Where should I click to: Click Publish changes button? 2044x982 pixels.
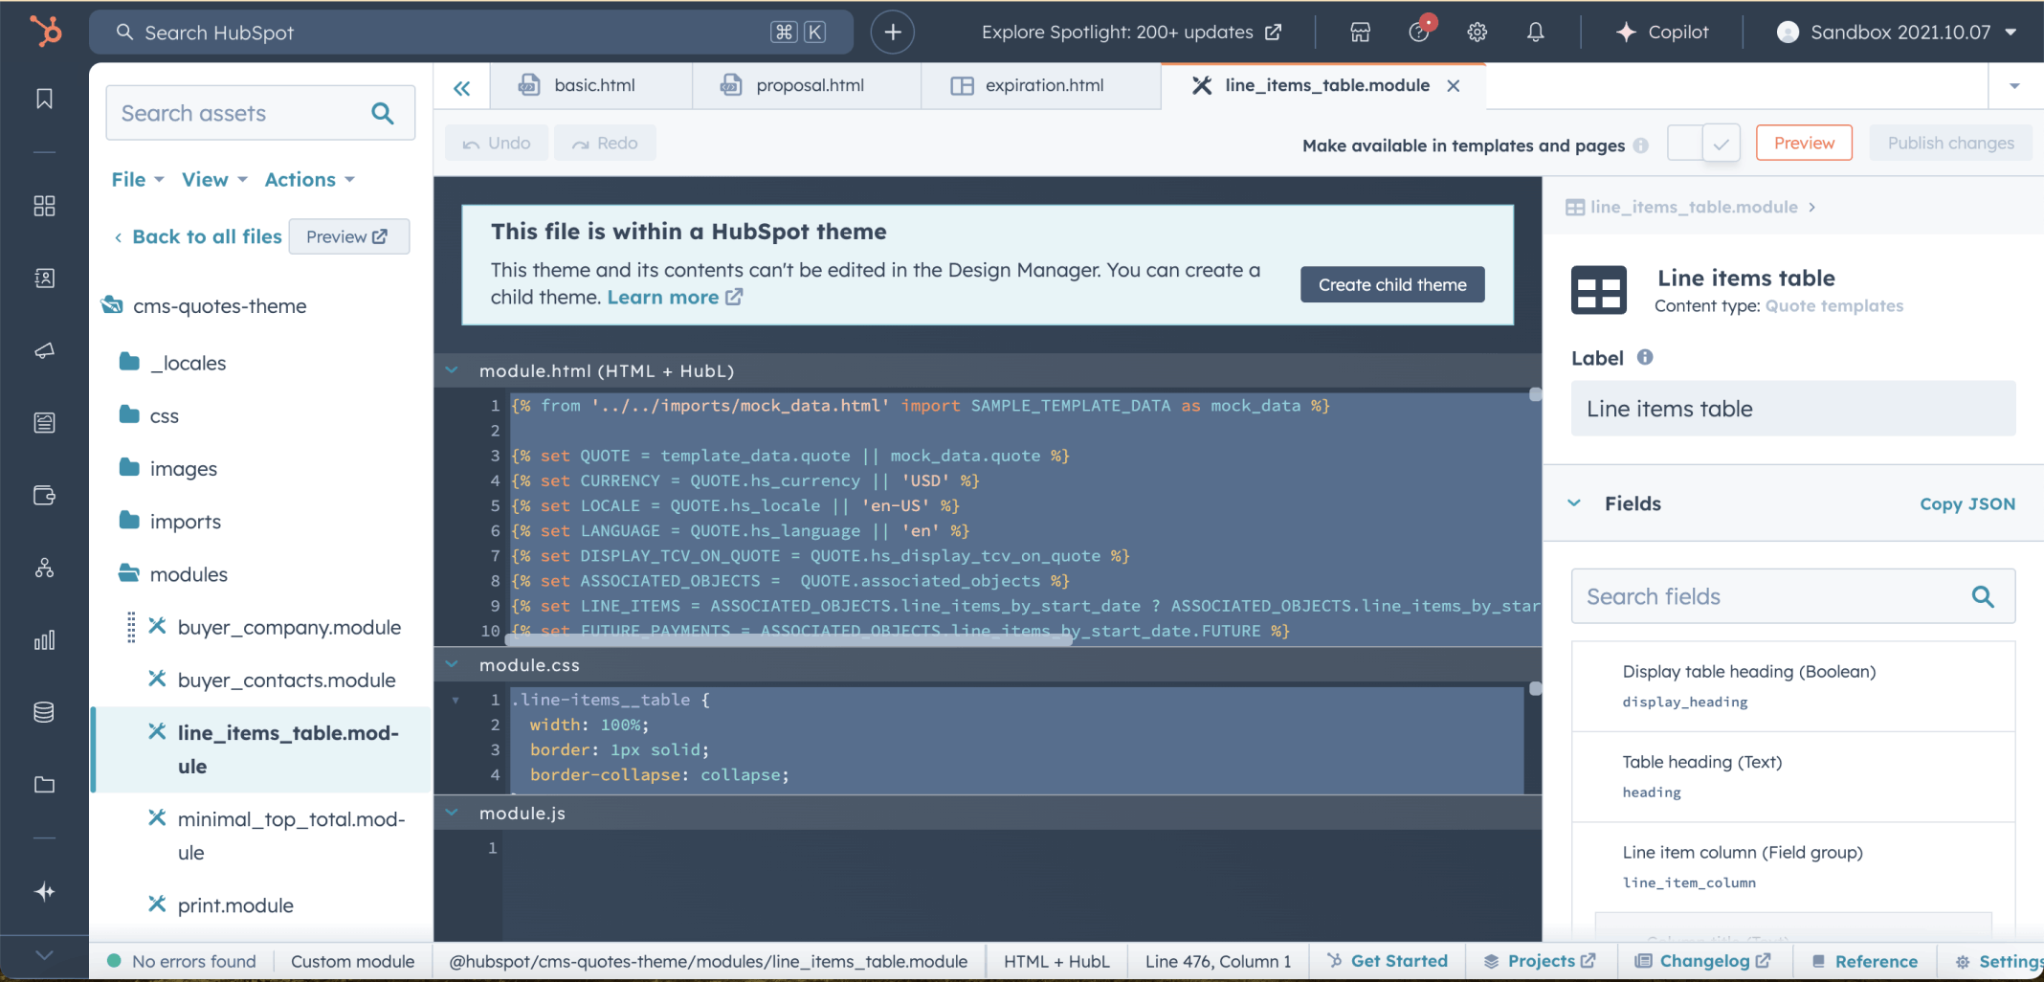[x=1950, y=143]
